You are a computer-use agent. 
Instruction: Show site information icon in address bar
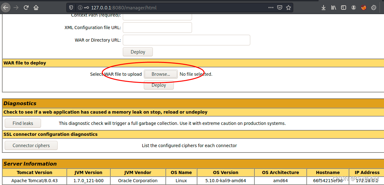coord(80,8)
